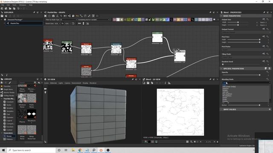Select Max (Lighten) blending mode
Viewport: 273px width, 153px height.
[227, 94]
